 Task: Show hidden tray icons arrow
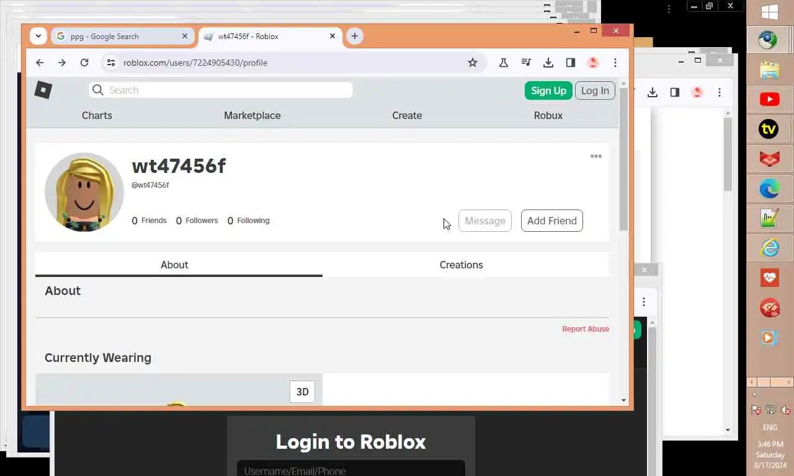pyautogui.click(x=754, y=395)
